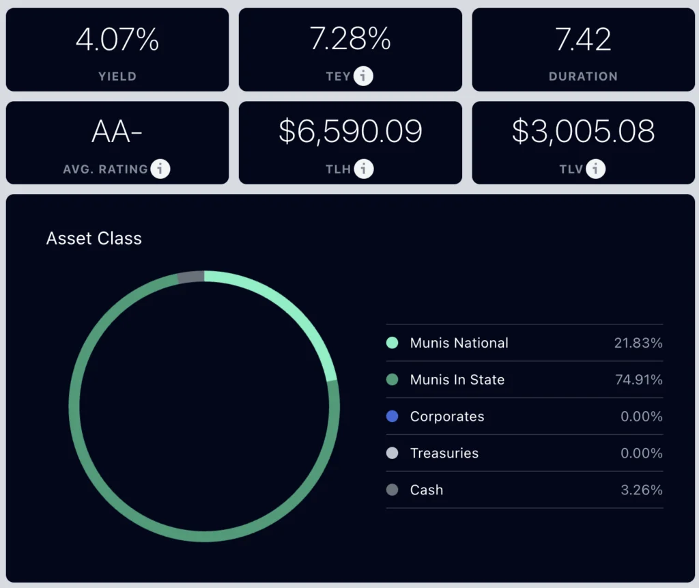Select the Munis In State legend label

point(457,379)
